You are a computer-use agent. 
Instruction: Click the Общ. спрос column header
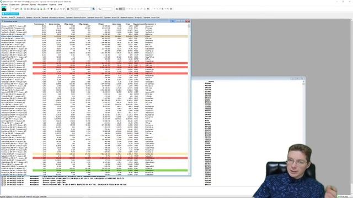tap(69, 24)
